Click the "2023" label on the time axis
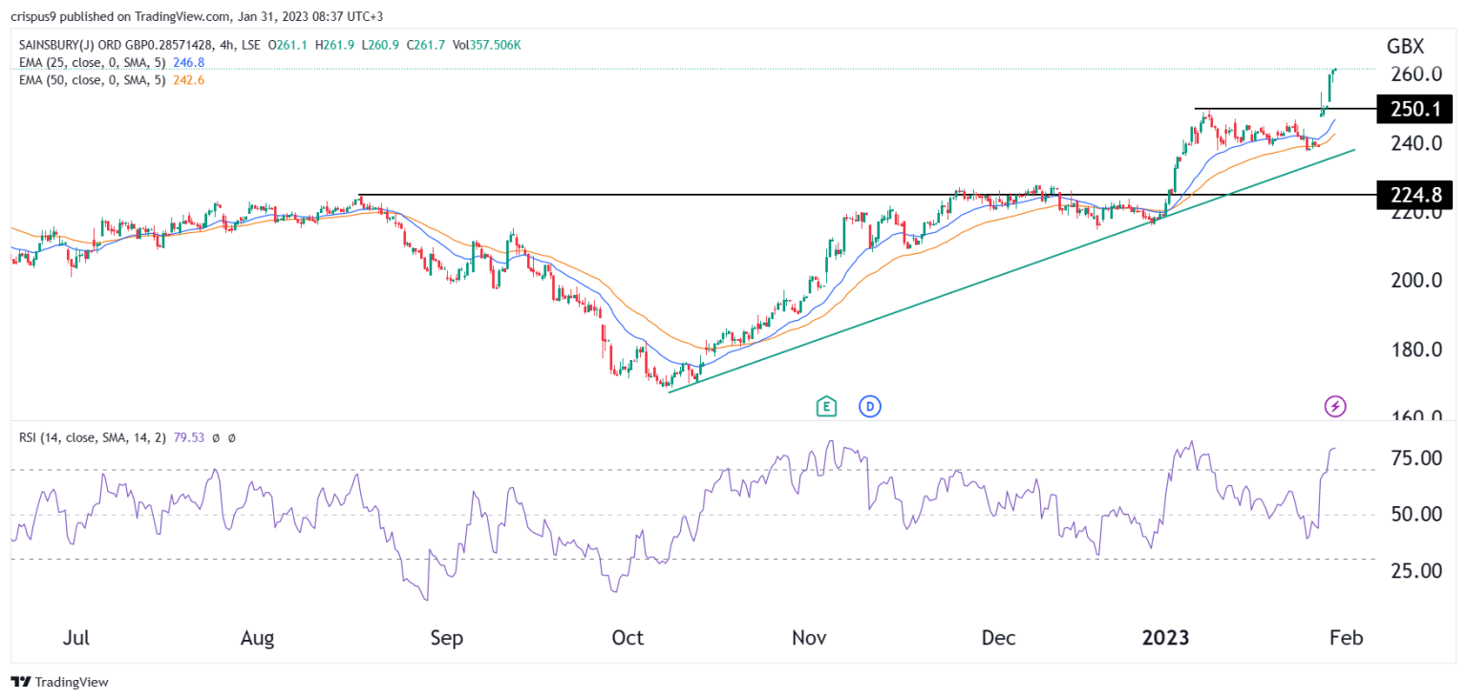The height and width of the screenshot is (700, 1467). click(x=1167, y=637)
